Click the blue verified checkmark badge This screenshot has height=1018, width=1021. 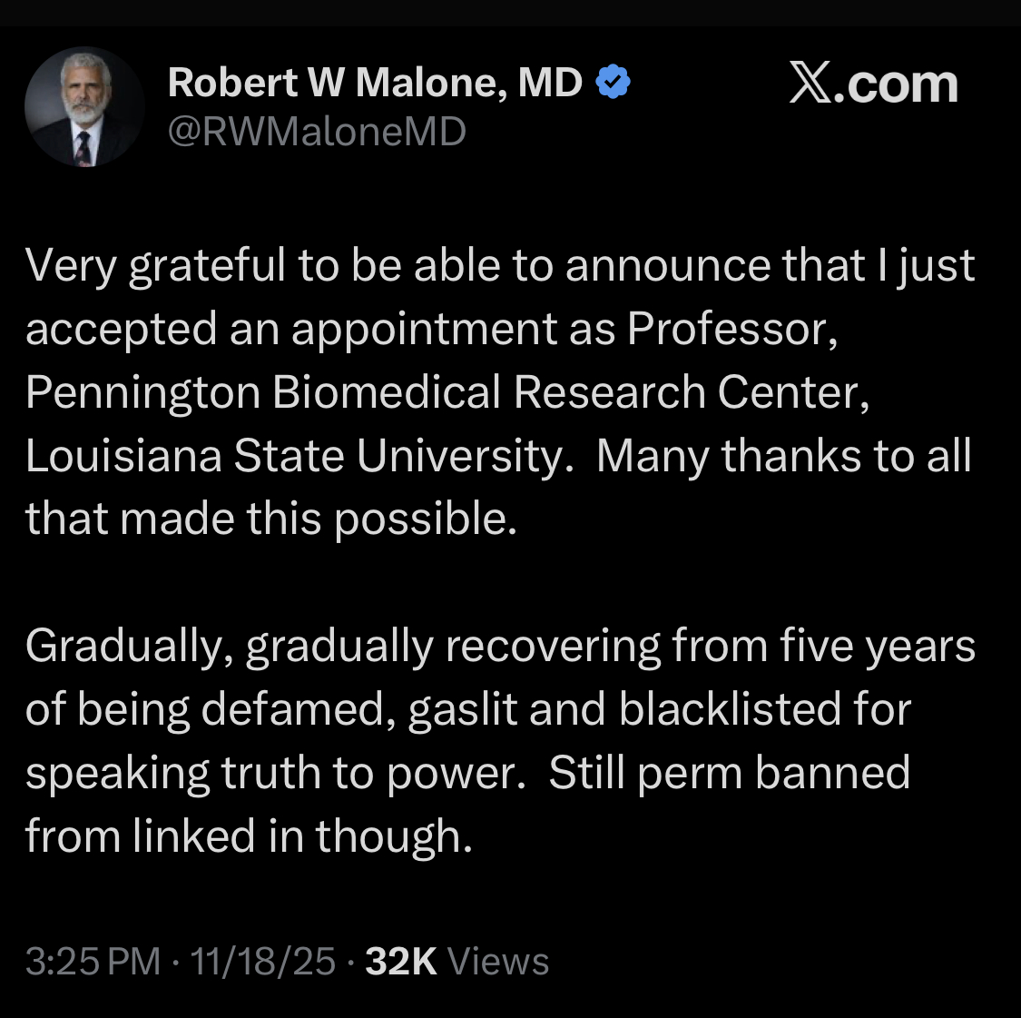coord(613,84)
